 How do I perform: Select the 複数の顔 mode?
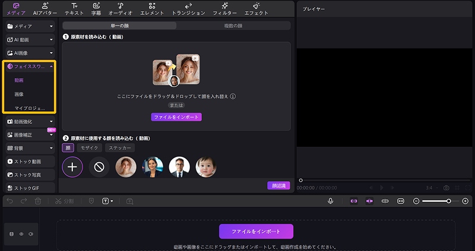233,25
